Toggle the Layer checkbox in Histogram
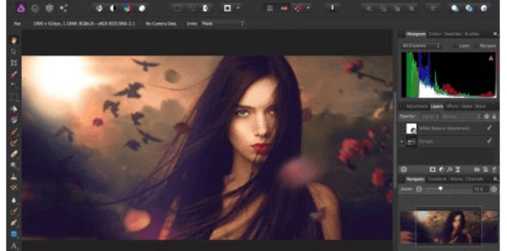This screenshot has width=507, height=251. point(454,46)
